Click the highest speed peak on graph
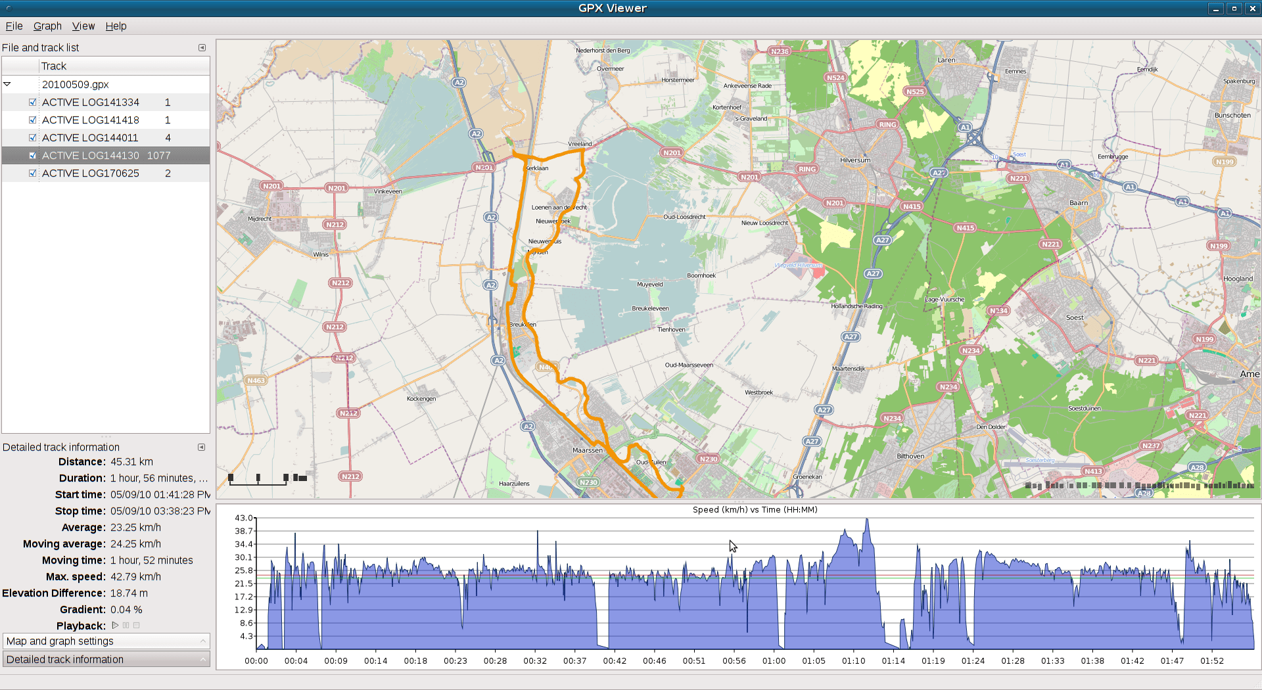This screenshot has width=1262, height=690. pos(867,520)
